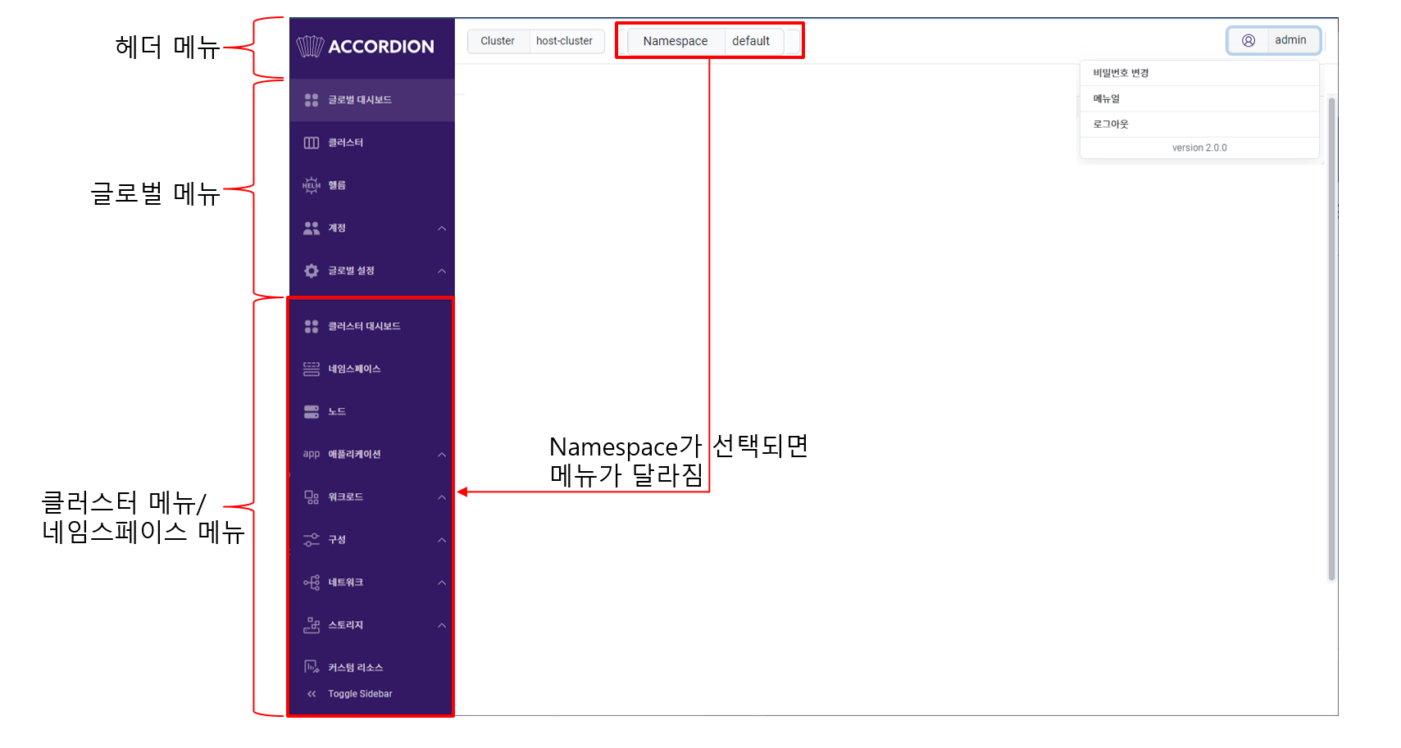Select the 노드 server icon
Screen dimensions: 1401x748
coord(312,411)
